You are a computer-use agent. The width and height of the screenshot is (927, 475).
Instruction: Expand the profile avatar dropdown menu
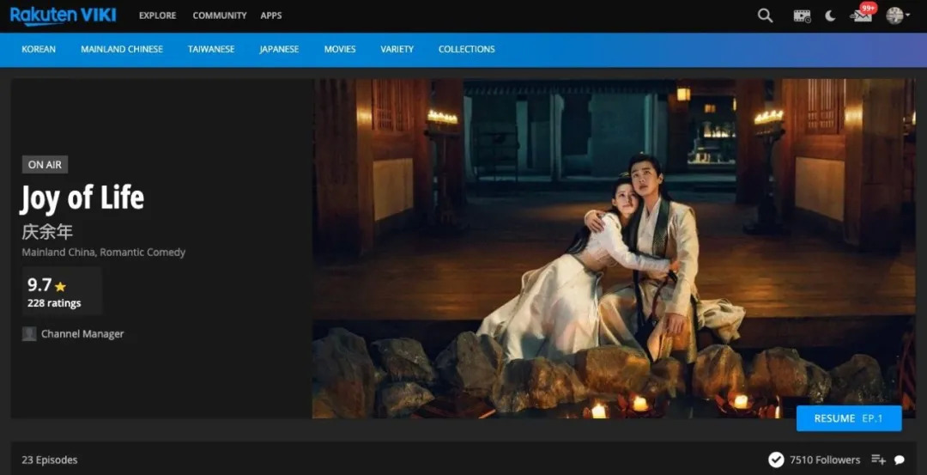897,15
